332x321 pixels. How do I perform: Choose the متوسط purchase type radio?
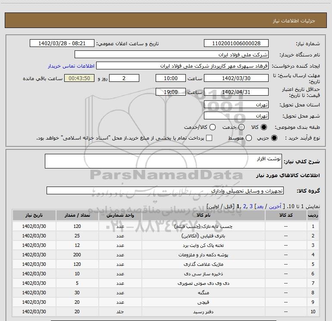pos(249,138)
